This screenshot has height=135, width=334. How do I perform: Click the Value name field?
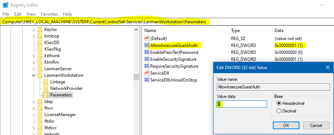pyautogui.click(x=273, y=87)
